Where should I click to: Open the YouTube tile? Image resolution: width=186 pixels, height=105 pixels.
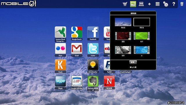[x=107, y=32]
